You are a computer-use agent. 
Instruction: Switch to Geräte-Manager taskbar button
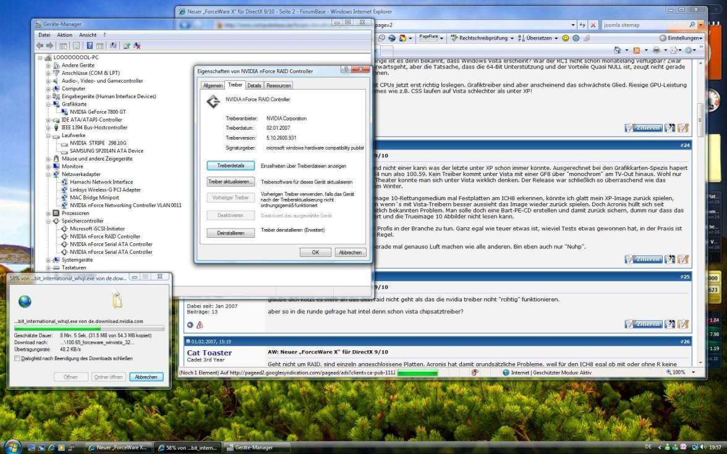click(257, 447)
